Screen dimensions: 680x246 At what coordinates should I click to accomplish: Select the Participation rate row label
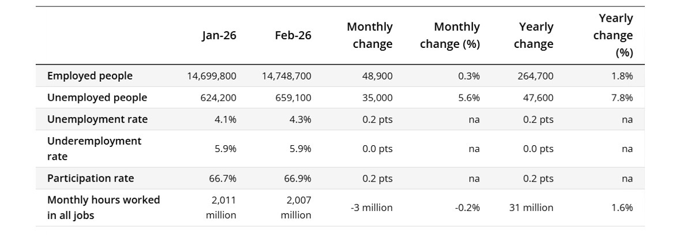coord(91,178)
